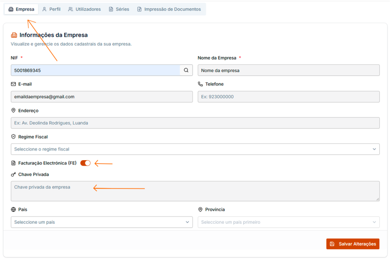390x260 pixels.
Task: Click the Informações da Empresa heading
Action: (x=53, y=35)
